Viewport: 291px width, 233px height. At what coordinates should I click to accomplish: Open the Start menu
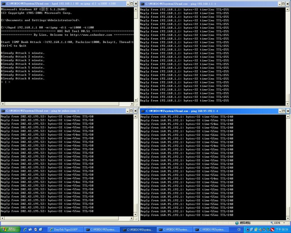coord(10,230)
